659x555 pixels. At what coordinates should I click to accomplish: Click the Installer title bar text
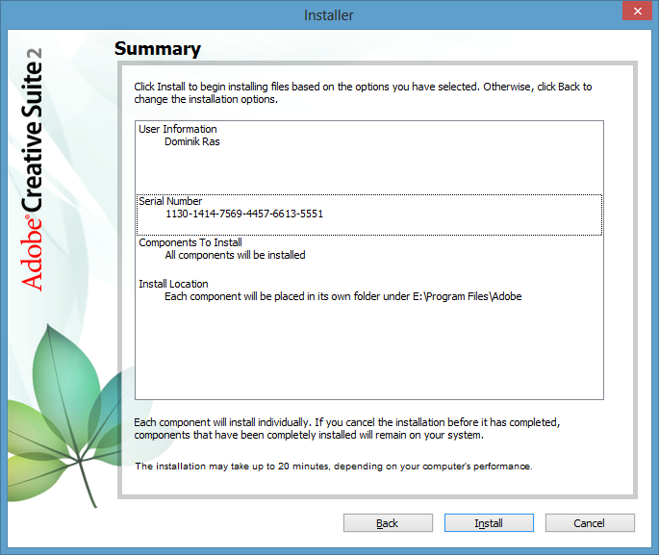click(329, 15)
